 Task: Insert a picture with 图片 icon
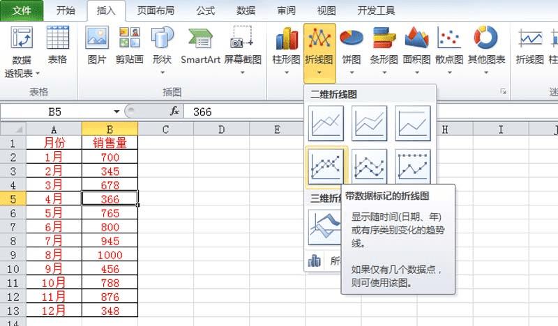pos(97,38)
